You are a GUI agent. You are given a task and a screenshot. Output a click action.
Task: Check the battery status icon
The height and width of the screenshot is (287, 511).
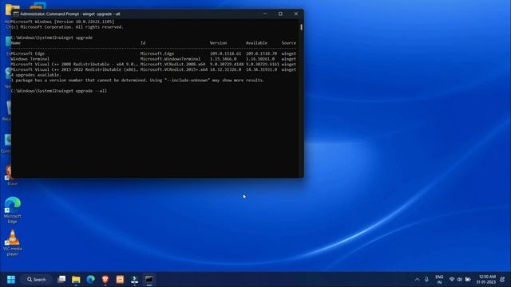point(468,280)
